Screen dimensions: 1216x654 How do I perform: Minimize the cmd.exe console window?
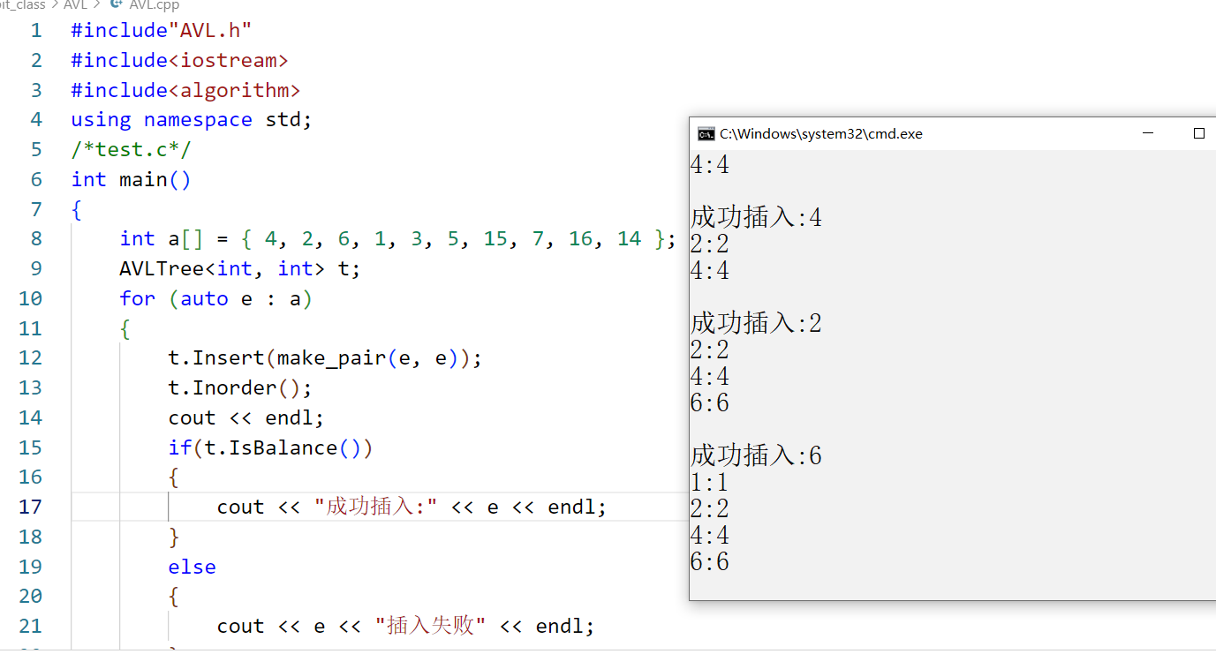point(1148,133)
